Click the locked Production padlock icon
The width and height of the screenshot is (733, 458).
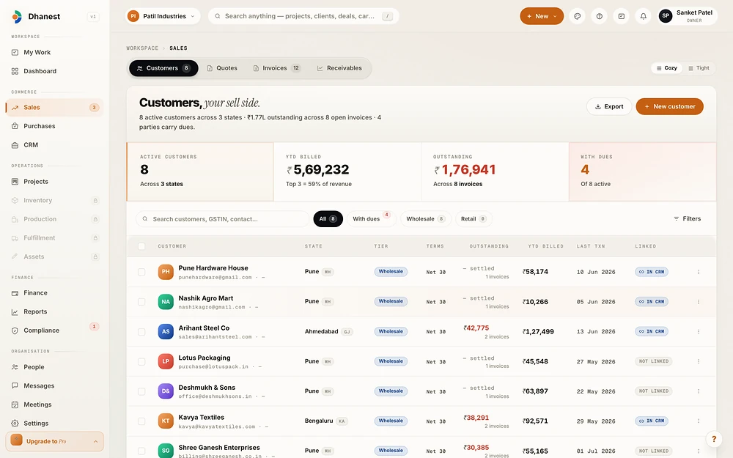coord(95,219)
